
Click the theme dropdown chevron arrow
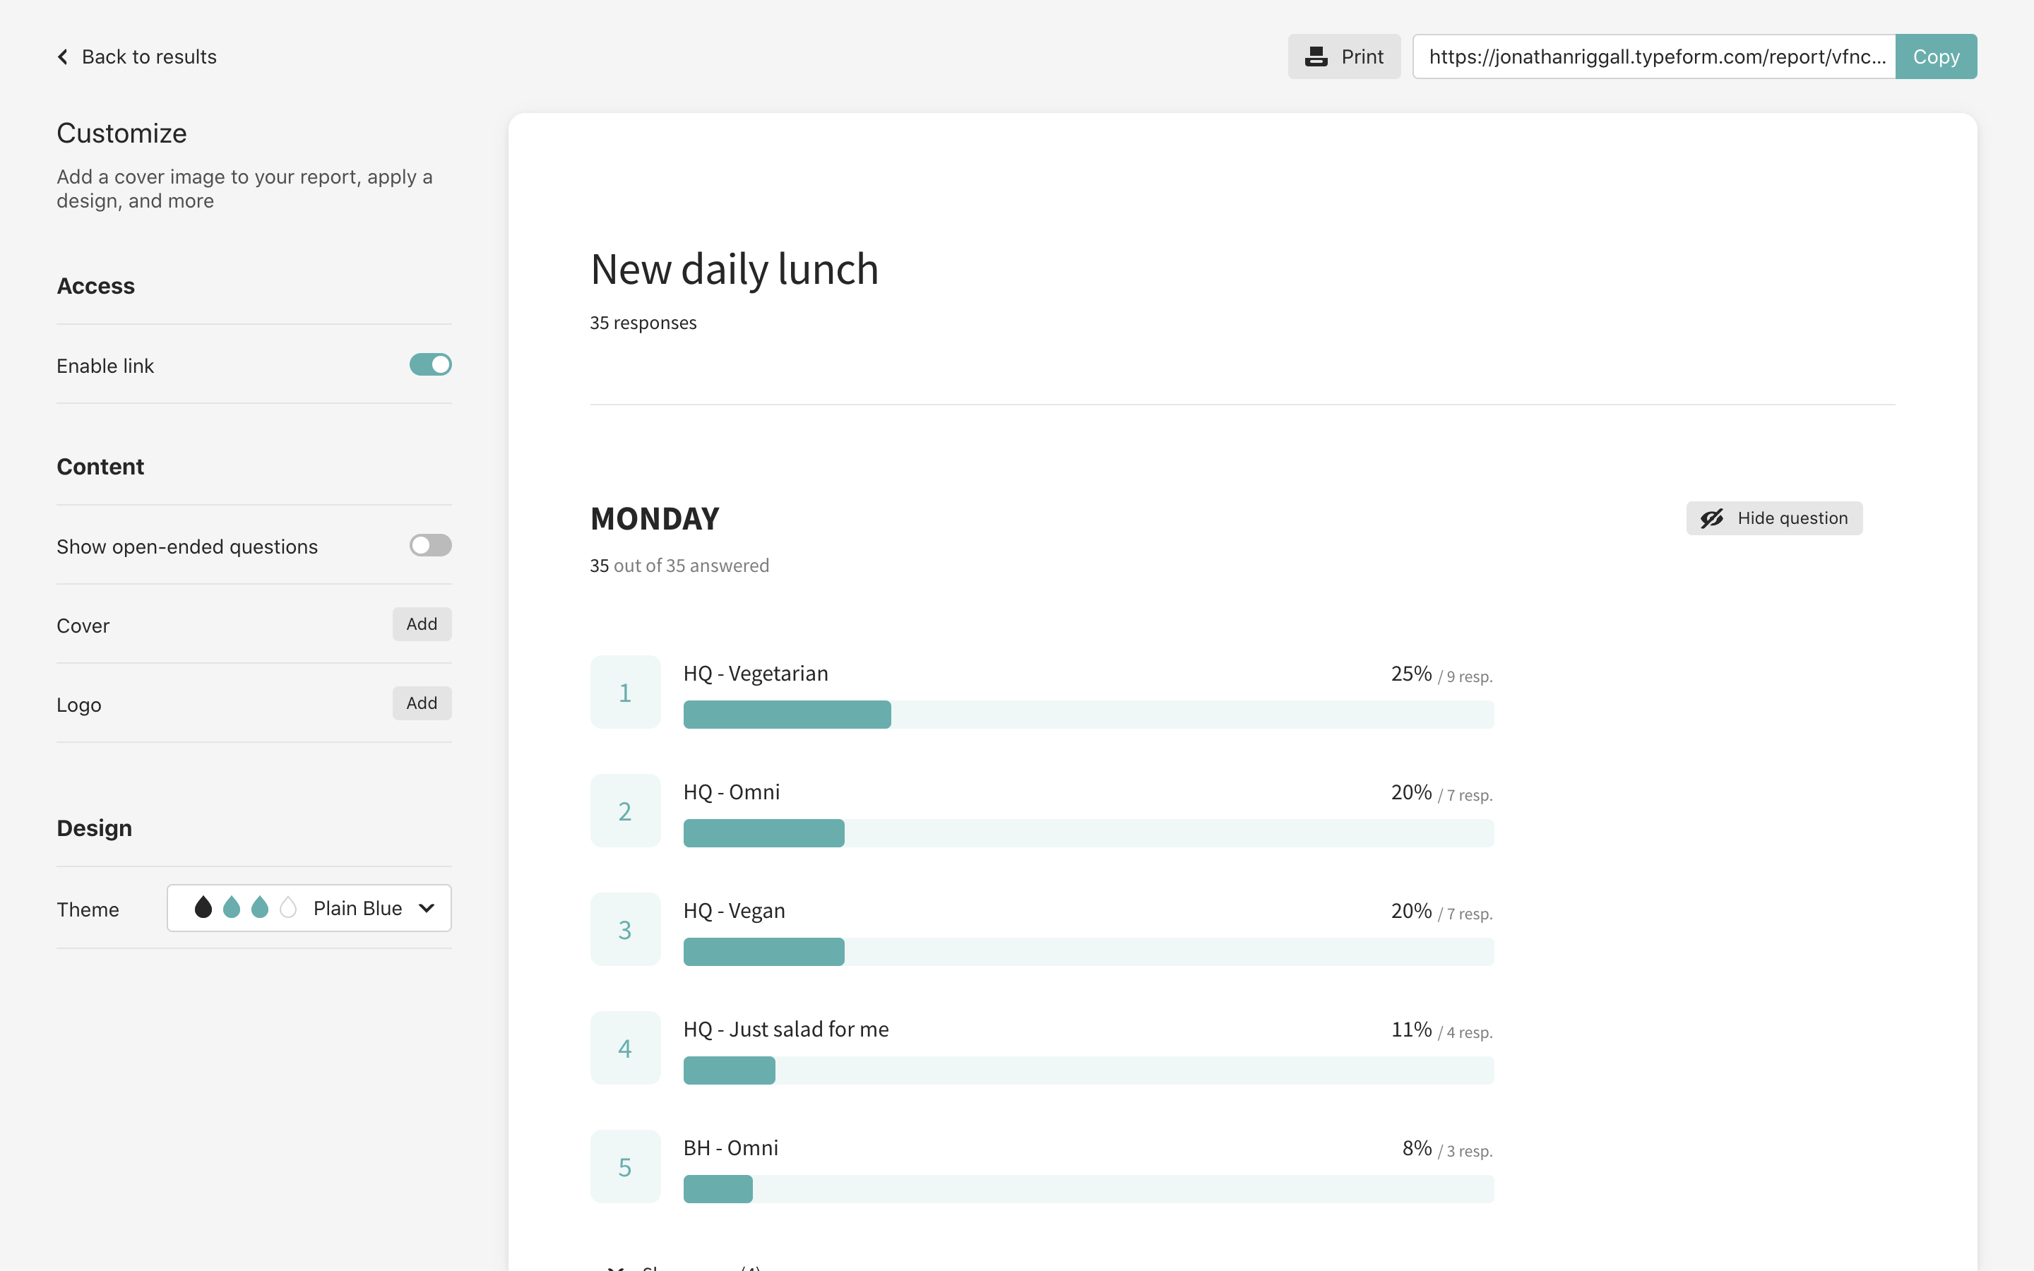(x=427, y=908)
